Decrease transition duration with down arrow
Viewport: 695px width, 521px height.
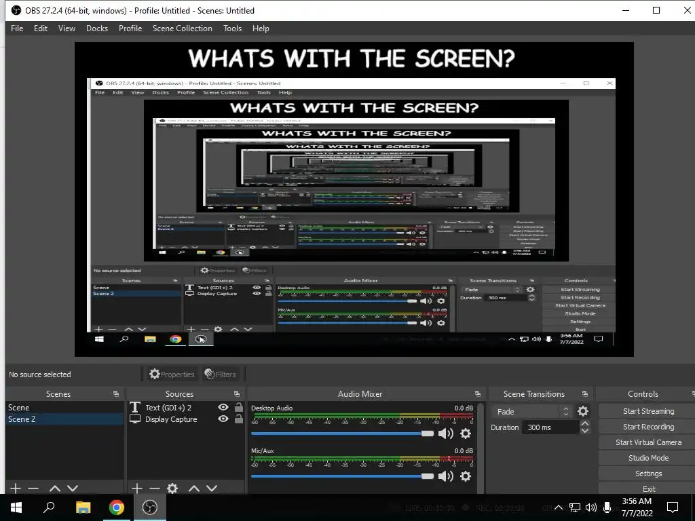(584, 431)
